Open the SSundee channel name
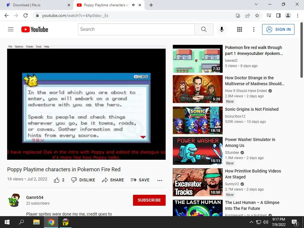 coord(232,152)
